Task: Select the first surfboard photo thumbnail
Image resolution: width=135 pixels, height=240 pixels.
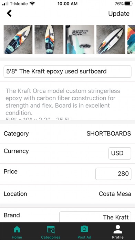Action: pos(18,40)
